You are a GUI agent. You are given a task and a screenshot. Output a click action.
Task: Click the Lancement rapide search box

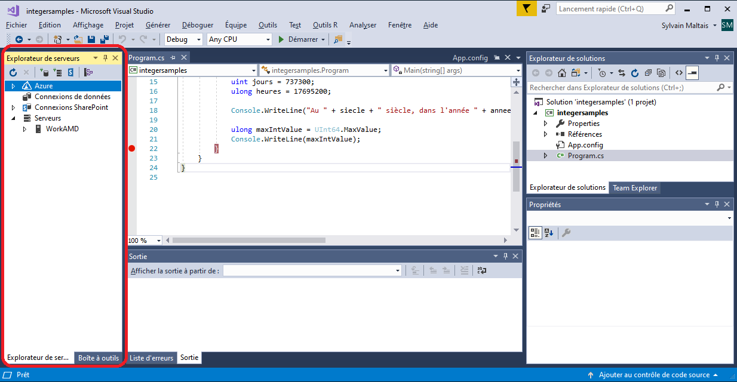[x=609, y=8]
